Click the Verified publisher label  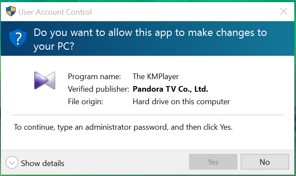click(x=98, y=89)
